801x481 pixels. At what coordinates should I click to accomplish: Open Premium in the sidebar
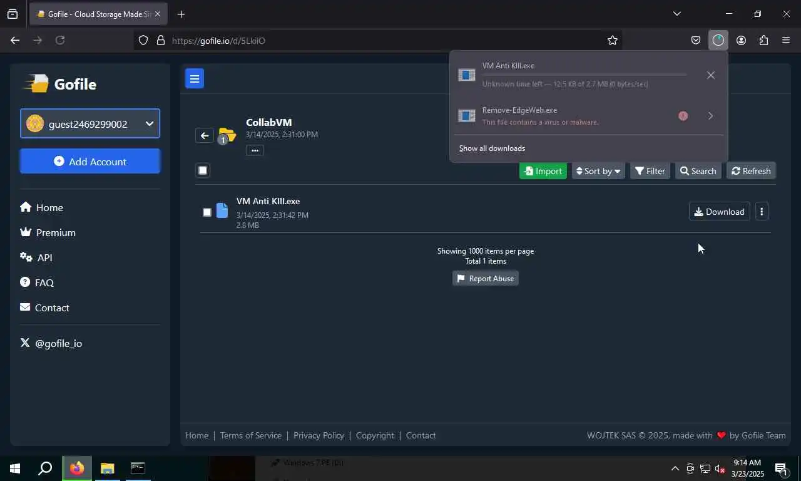point(48,232)
